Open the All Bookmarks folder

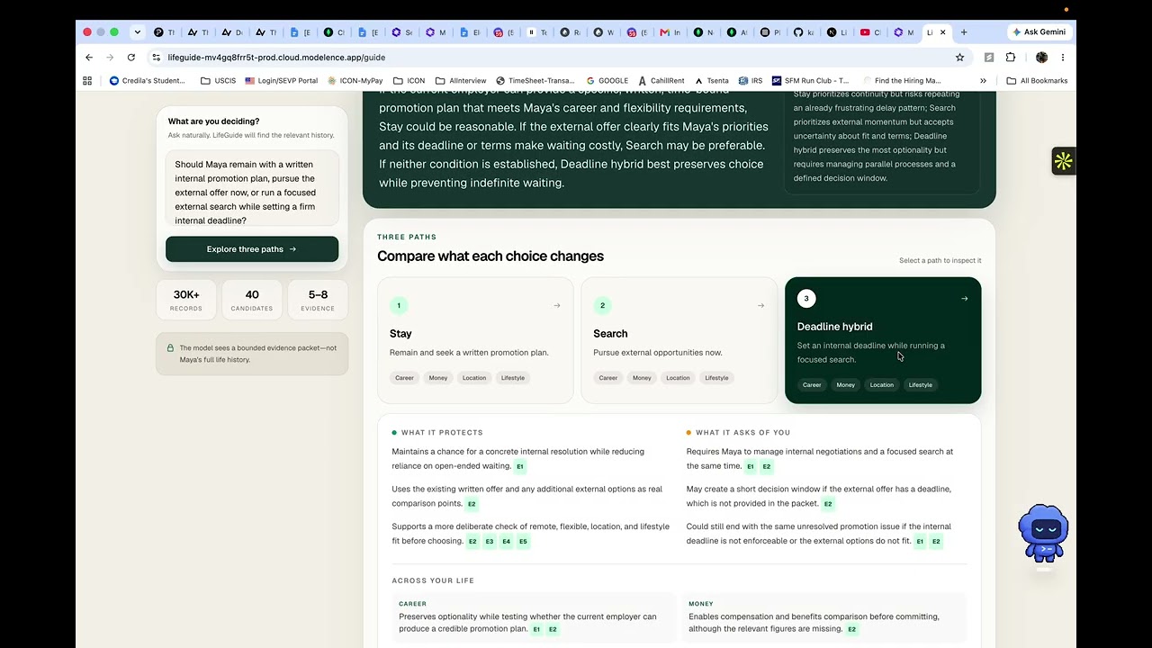(1037, 80)
